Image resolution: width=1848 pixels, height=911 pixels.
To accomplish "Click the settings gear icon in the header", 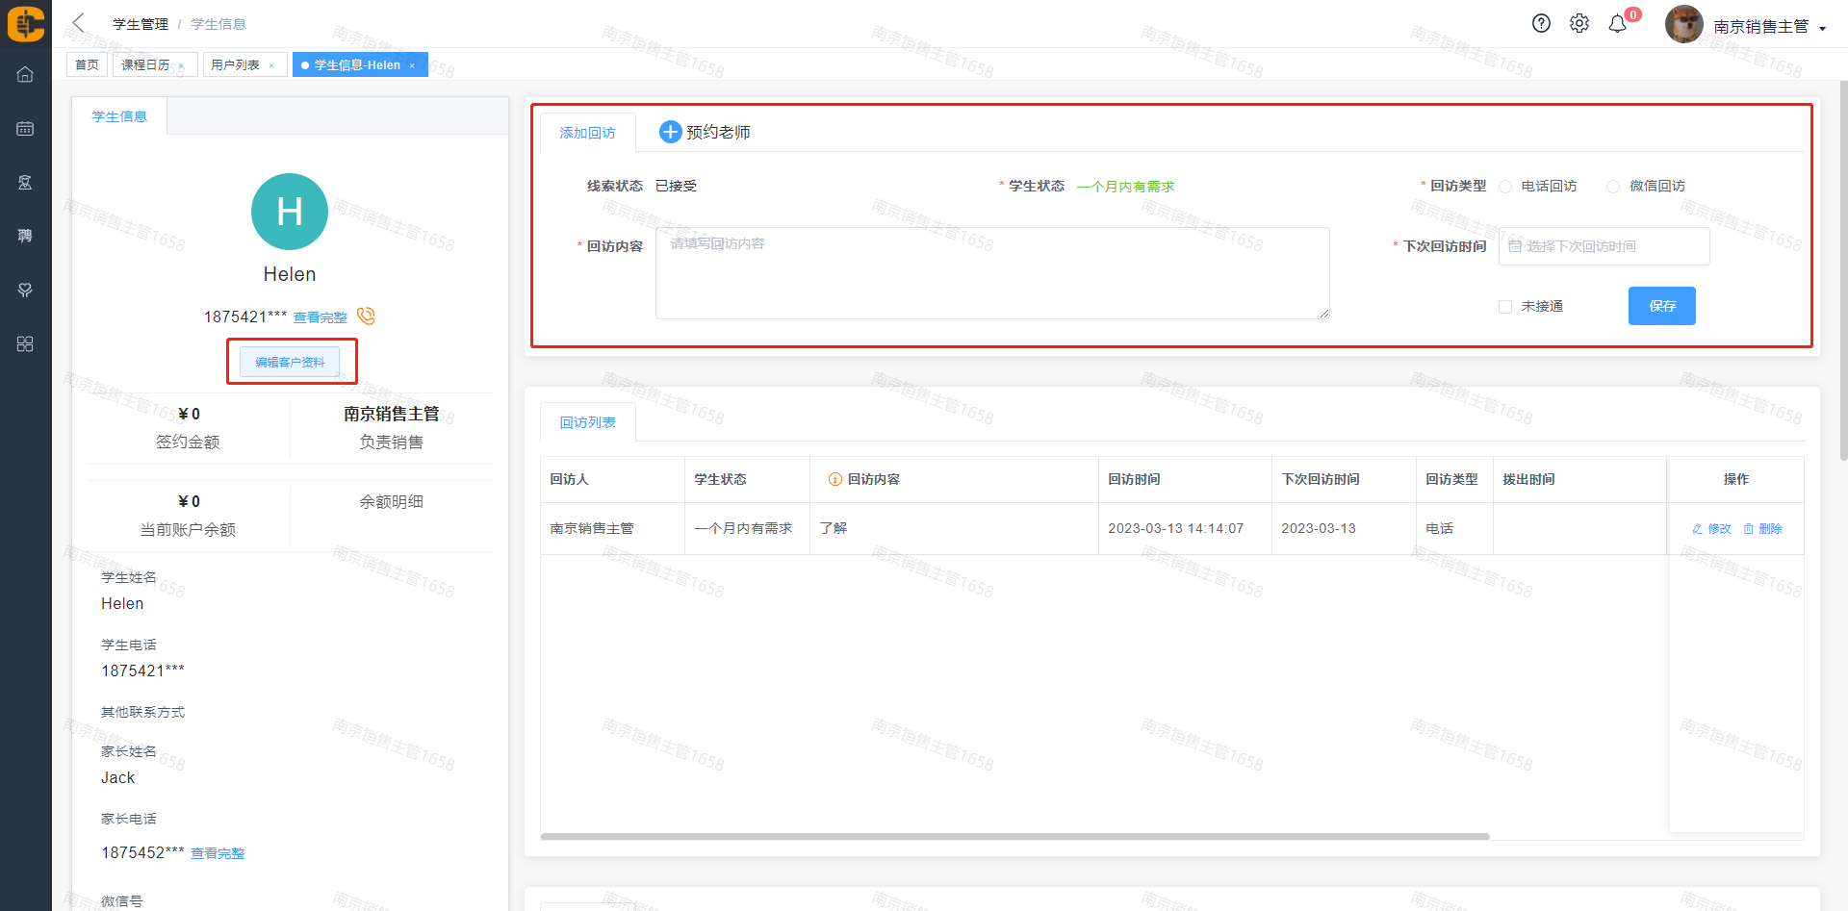I will [1579, 24].
